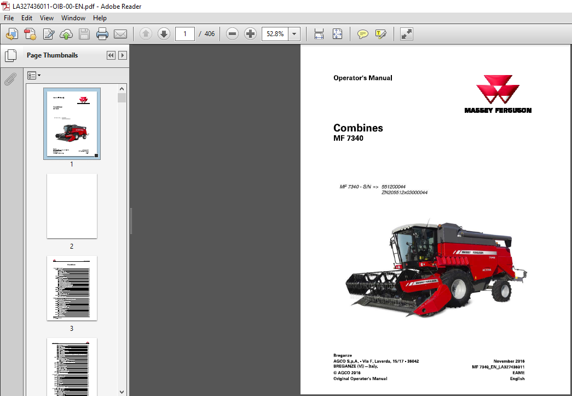Click the thumbnails scrollbar up arrow
The image size is (572, 396).
point(122,89)
